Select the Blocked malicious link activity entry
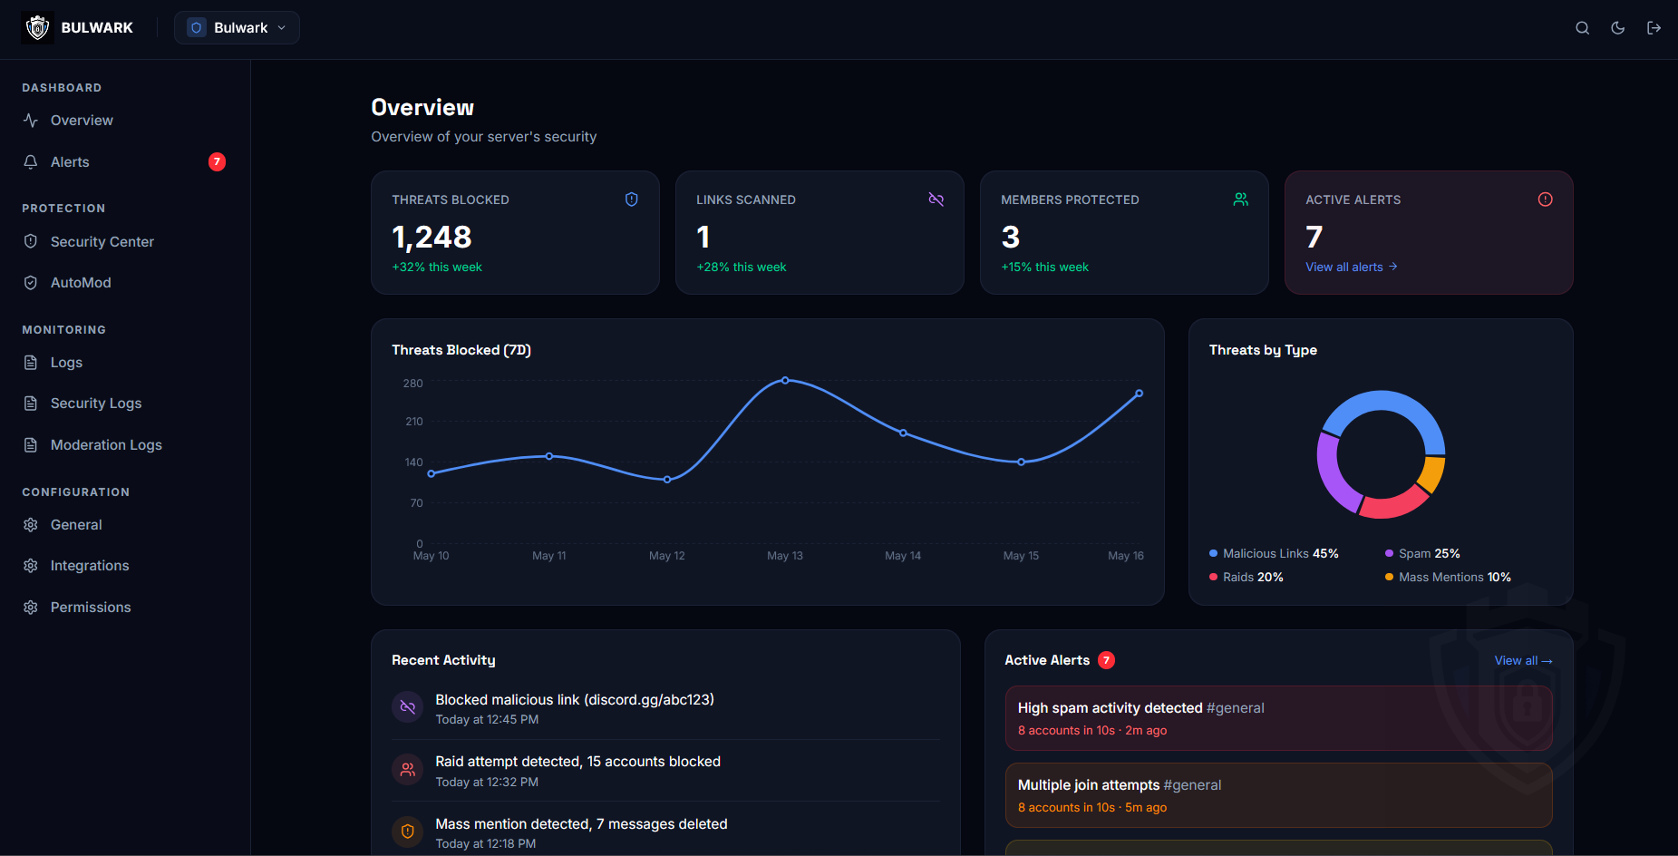This screenshot has width=1678, height=856. (x=665, y=709)
